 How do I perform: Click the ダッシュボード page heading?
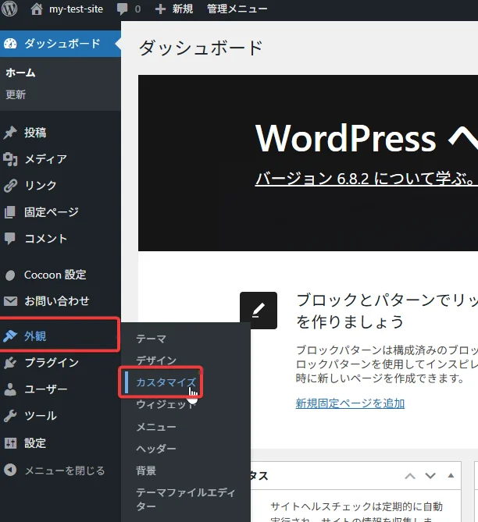click(201, 48)
